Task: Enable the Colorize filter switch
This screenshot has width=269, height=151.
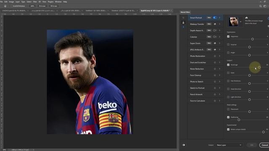Action: click(x=215, y=37)
